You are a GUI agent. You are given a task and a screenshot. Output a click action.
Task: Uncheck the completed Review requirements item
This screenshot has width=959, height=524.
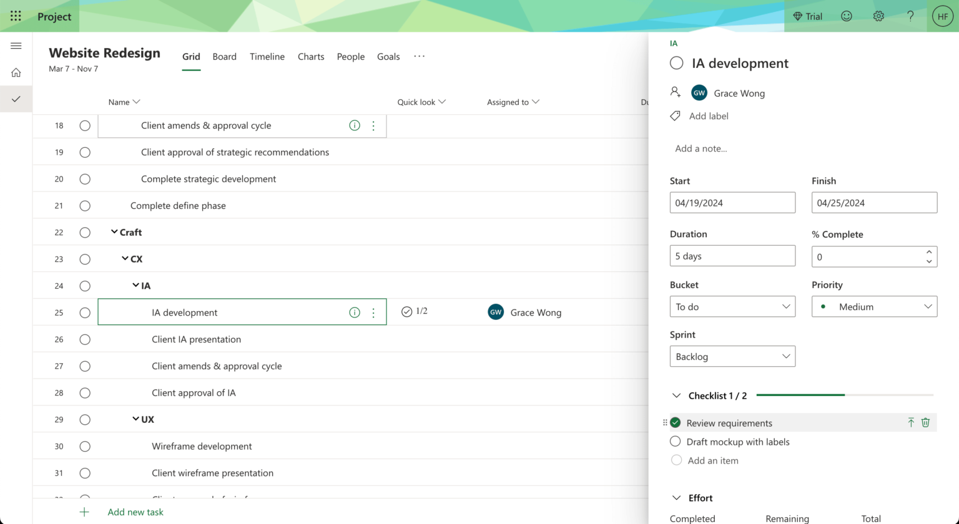[675, 422]
